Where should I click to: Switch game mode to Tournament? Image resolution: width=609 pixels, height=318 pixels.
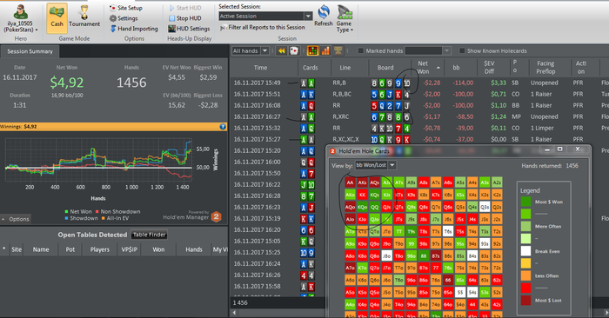[x=84, y=17]
